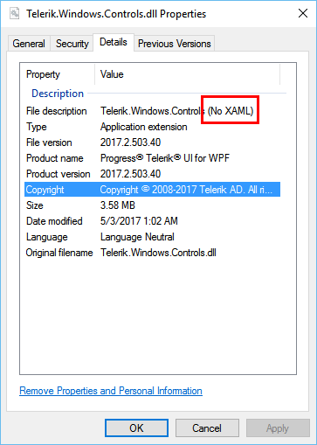Click the 'Telerik.Windows.Controls (No XAML)' value

(x=177, y=111)
